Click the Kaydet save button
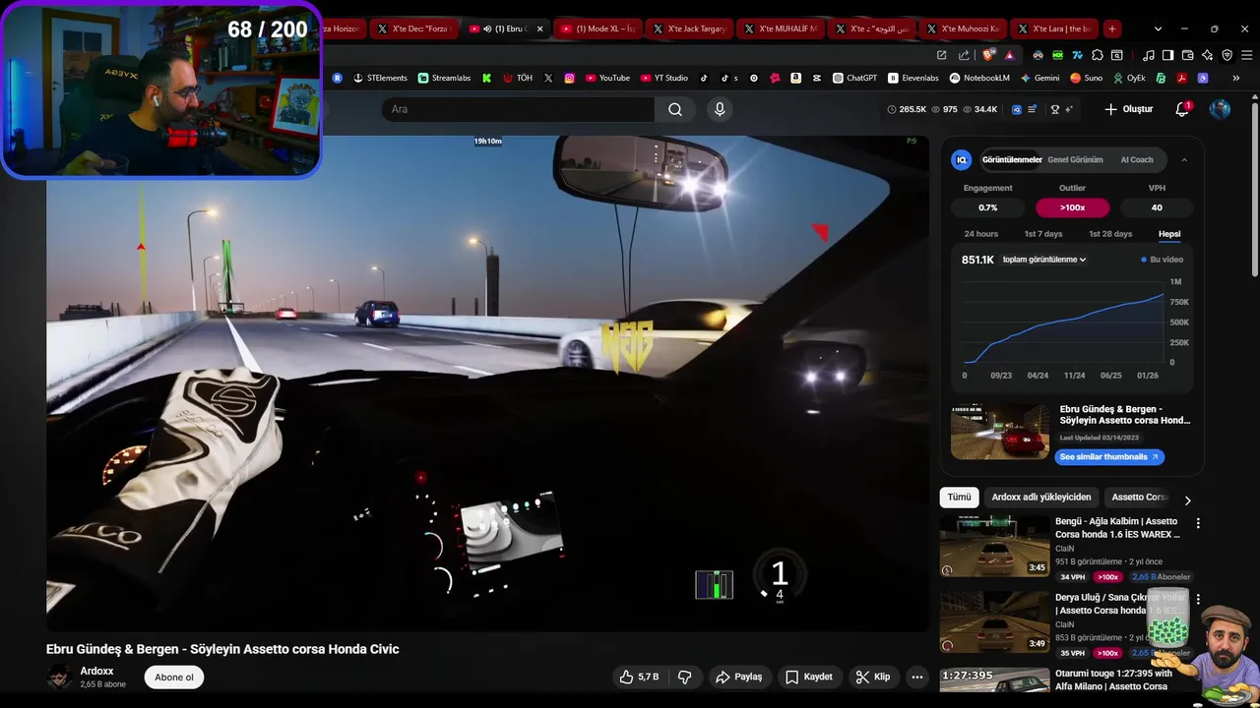 click(809, 677)
